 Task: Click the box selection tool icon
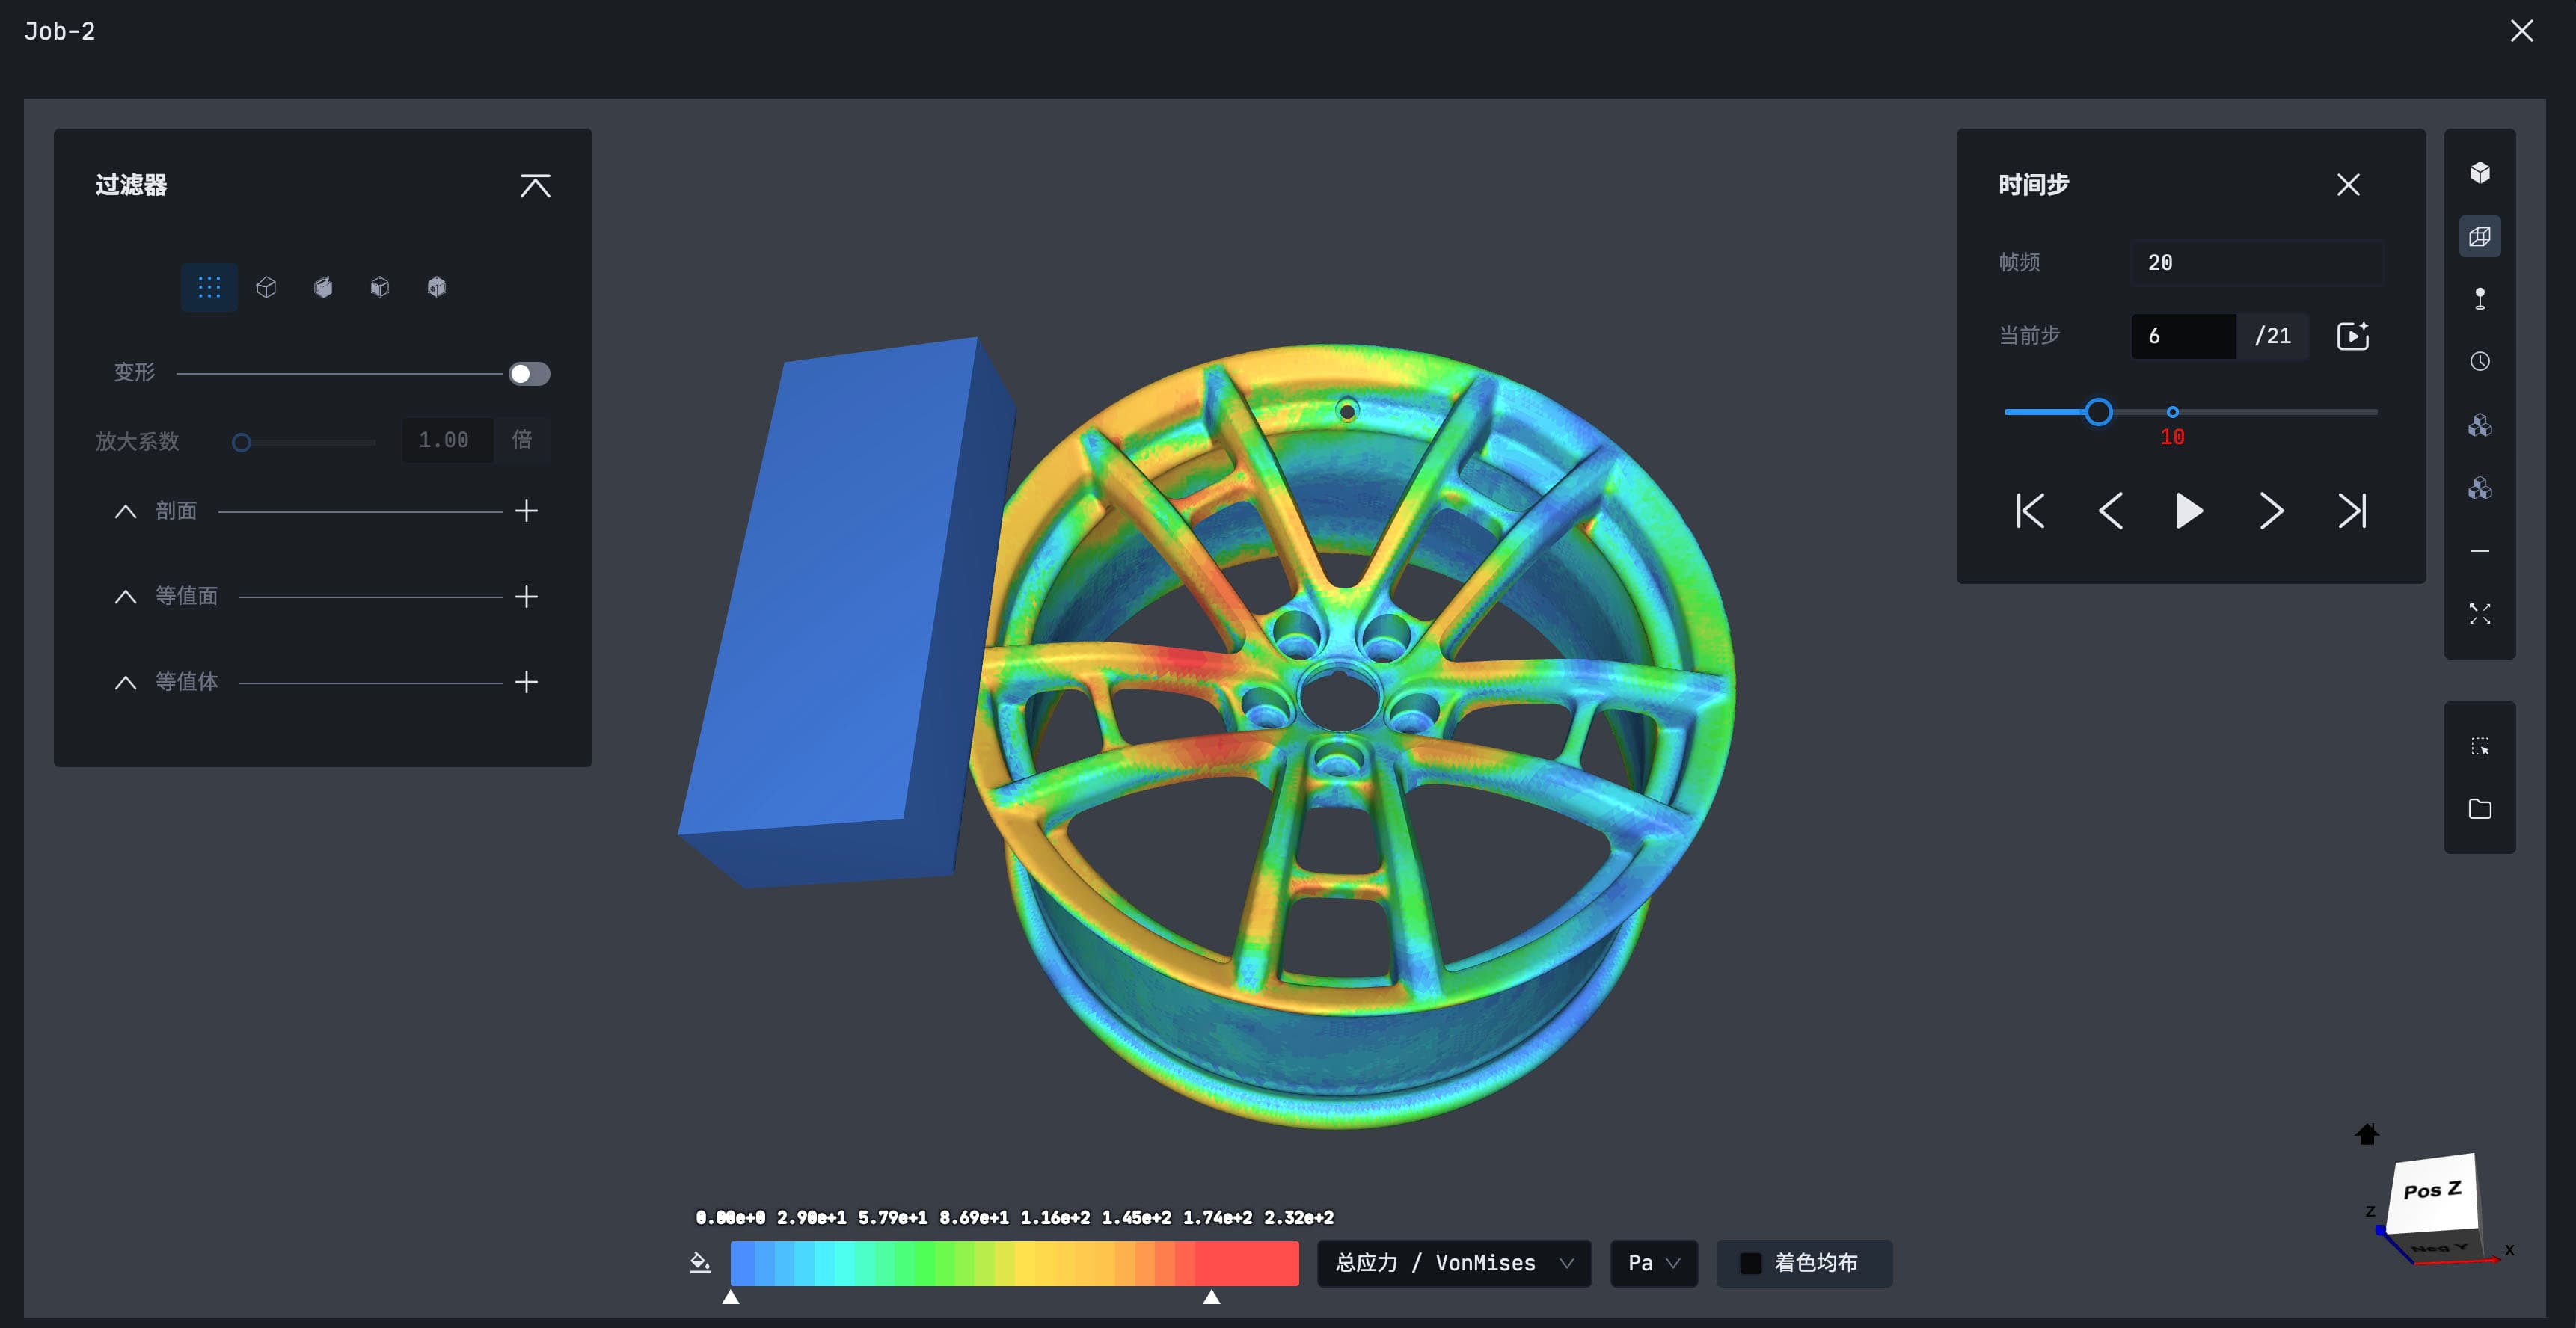point(2480,747)
